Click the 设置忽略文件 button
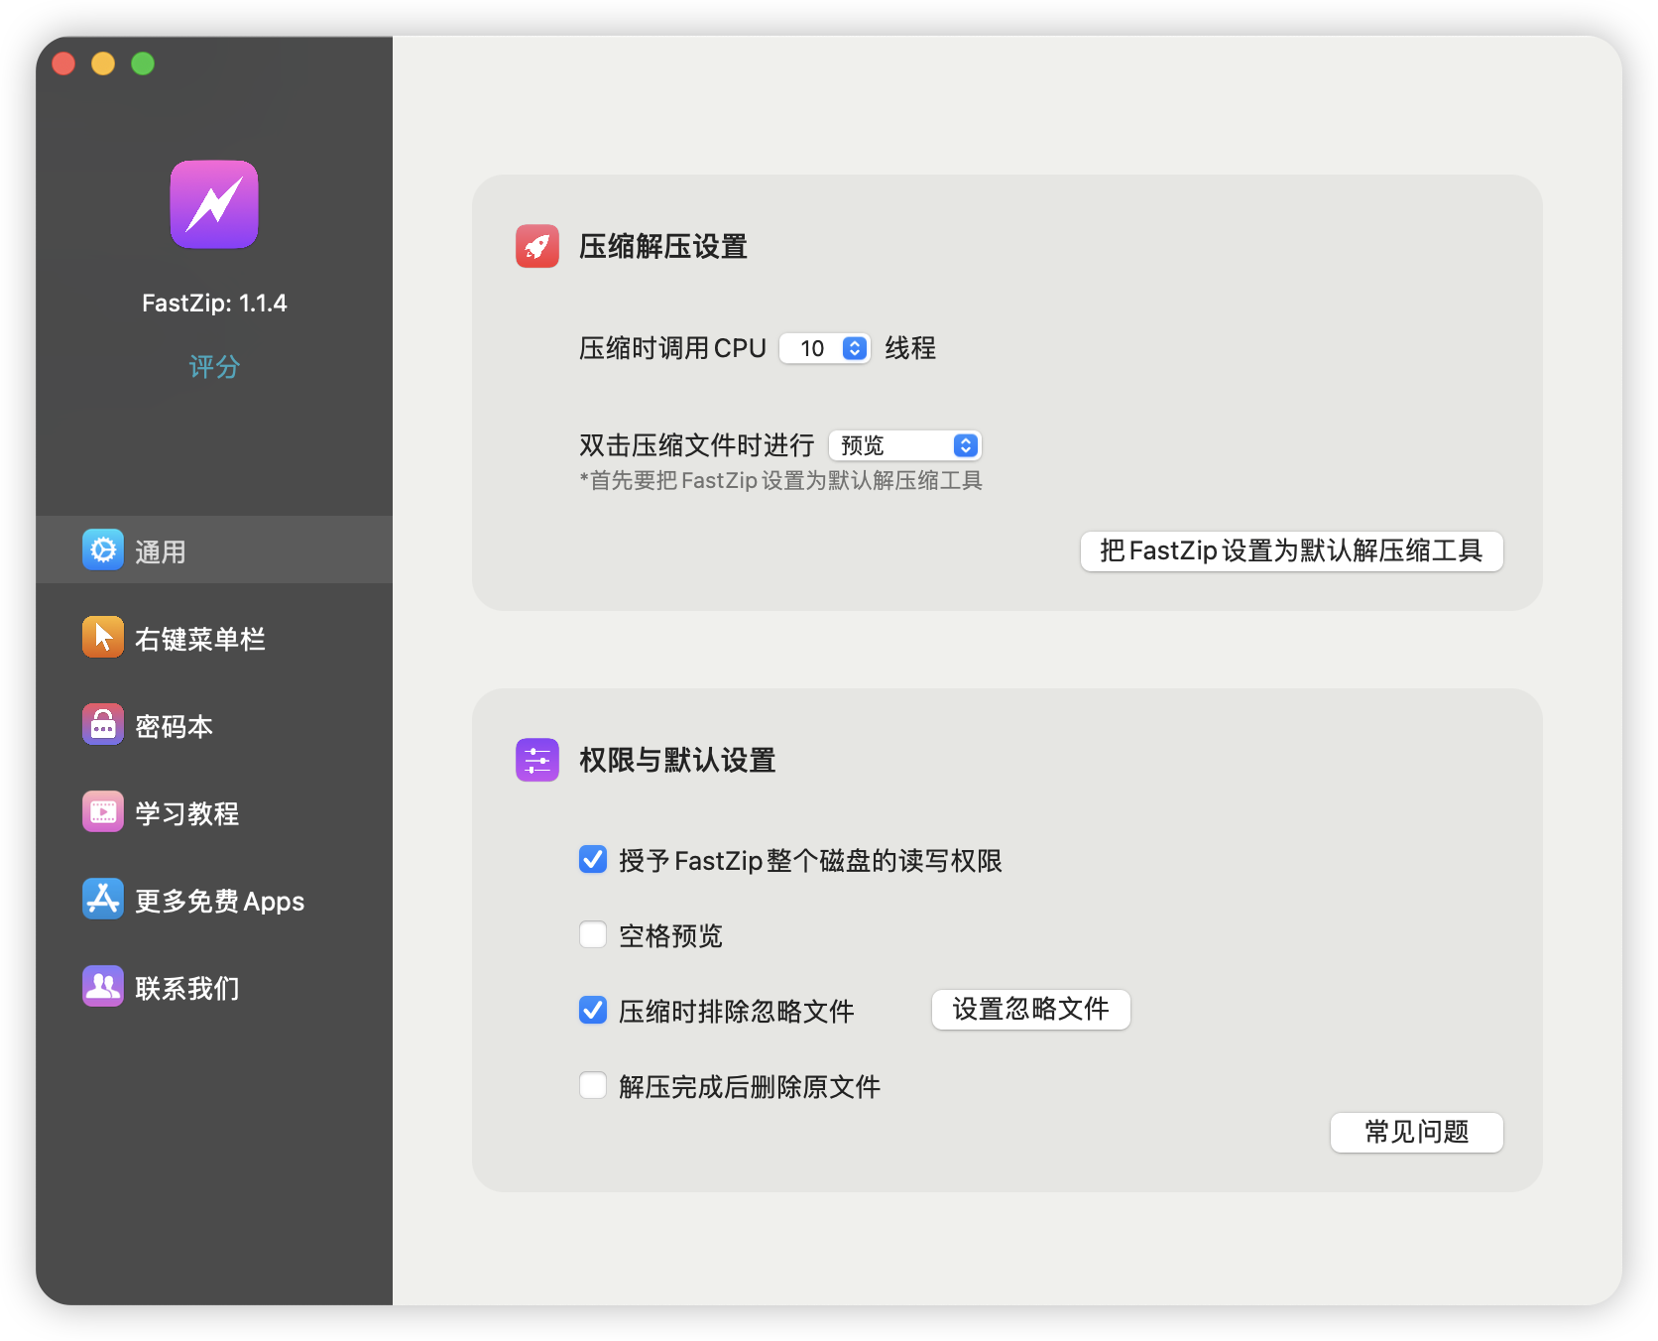This screenshot has height=1341, width=1658. pyautogui.click(x=1030, y=1010)
